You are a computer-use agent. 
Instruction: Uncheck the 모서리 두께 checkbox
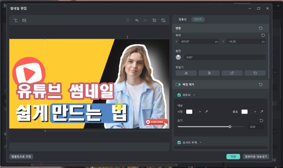pyautogui.click(x=179, y=143)
